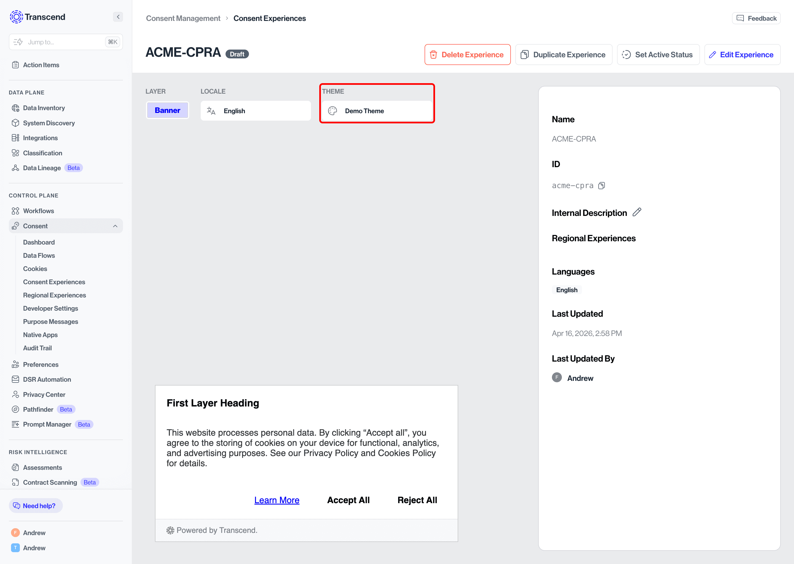
Task: Click the Need help? button
Action: click(36, 506)
